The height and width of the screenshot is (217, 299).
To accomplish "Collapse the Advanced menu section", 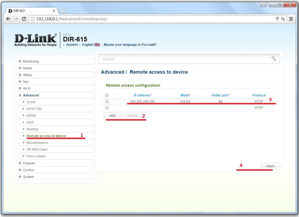I will pos(55,95).
